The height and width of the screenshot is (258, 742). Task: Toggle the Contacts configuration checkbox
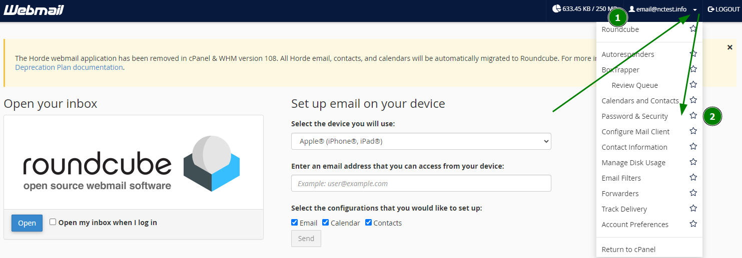368,223
